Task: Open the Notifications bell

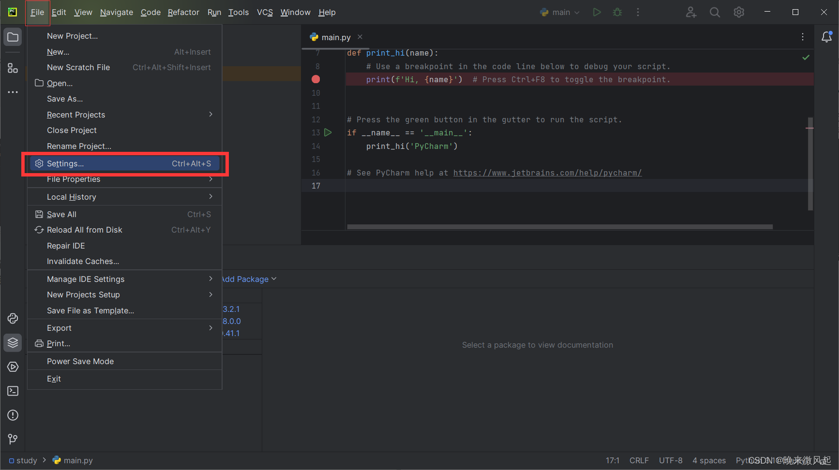Action: click(x=826, y=37)
